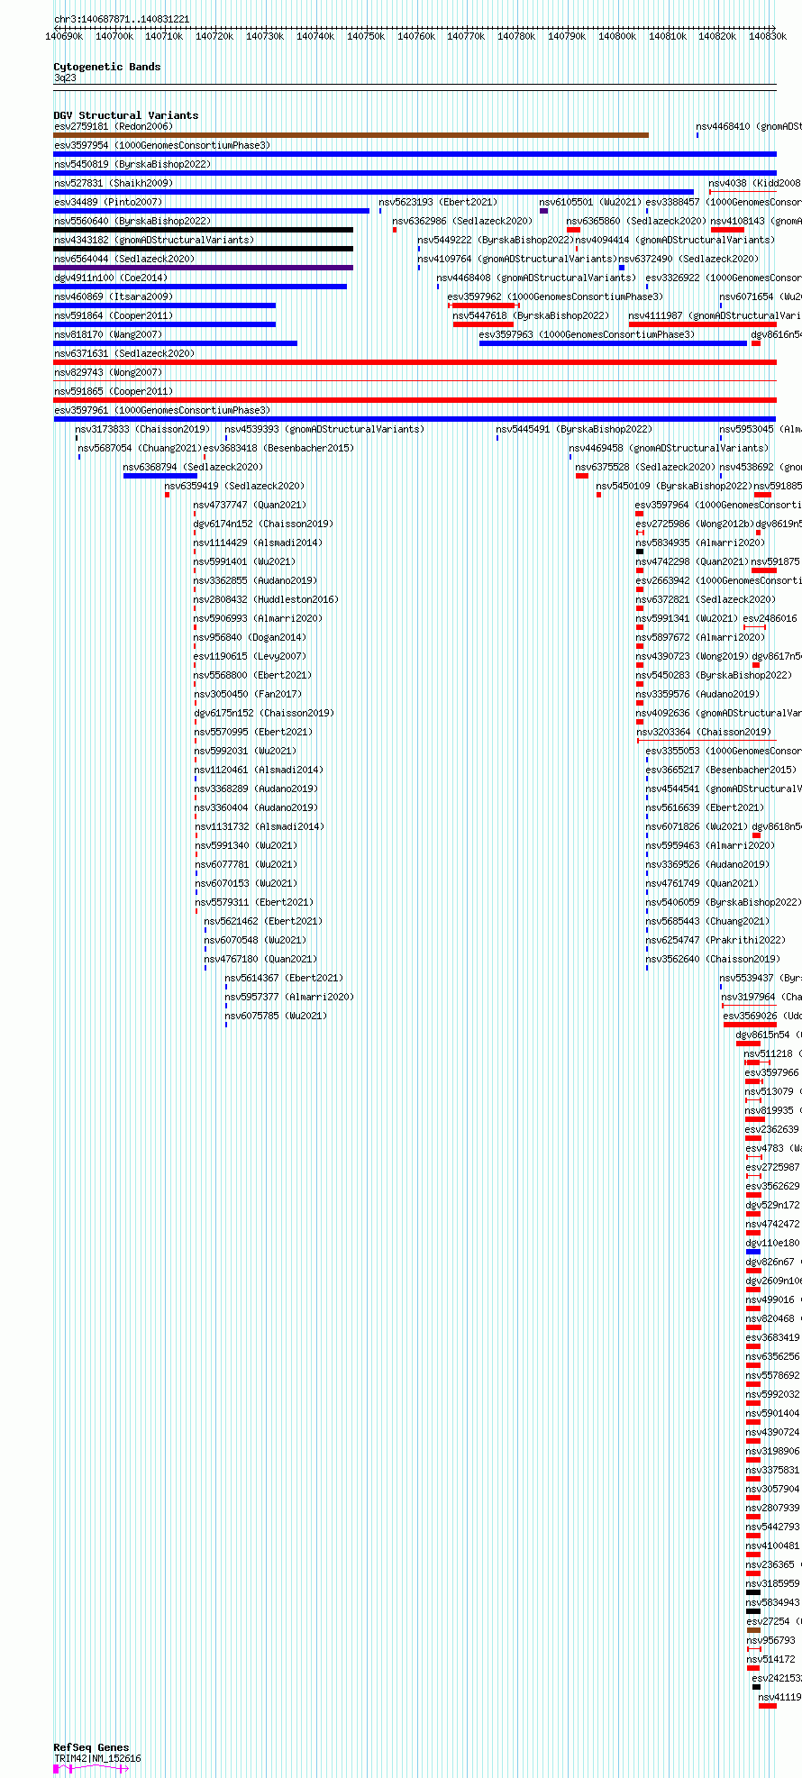Click nsv5450109 (ByrskaBishop2022) label

click(674, 487)
